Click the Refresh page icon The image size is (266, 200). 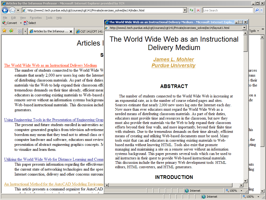pyautogui.click(x=191, y=10)
